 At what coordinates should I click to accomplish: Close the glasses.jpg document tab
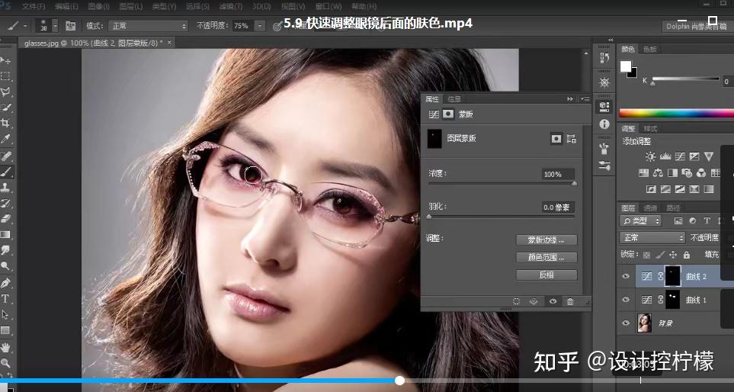point(169,43)
